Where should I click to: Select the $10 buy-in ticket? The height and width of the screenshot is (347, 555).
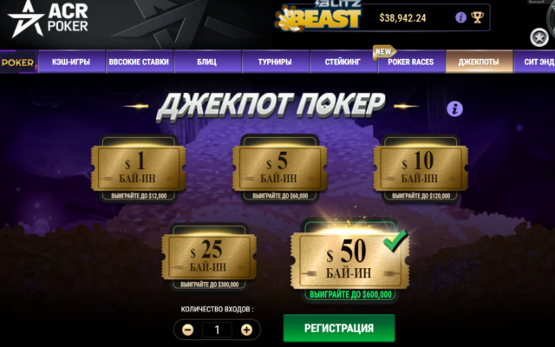pos(421,169)
